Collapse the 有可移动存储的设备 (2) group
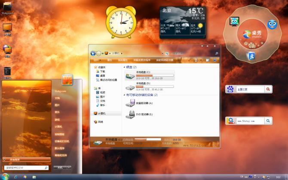The image size is (288, 180). [x=125, y=95]
